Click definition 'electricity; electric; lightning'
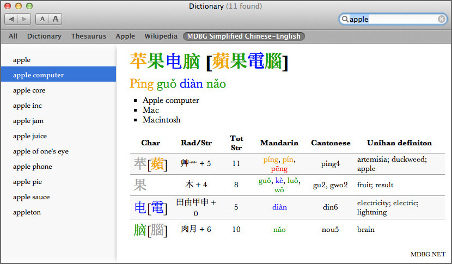 pos(388,207)
